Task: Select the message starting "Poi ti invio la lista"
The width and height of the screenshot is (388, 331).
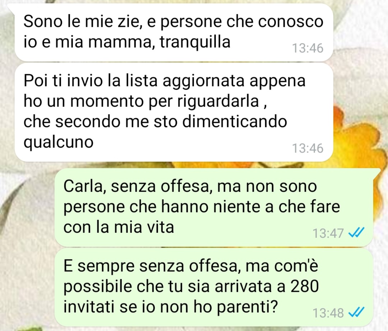Action: [174, 112]
